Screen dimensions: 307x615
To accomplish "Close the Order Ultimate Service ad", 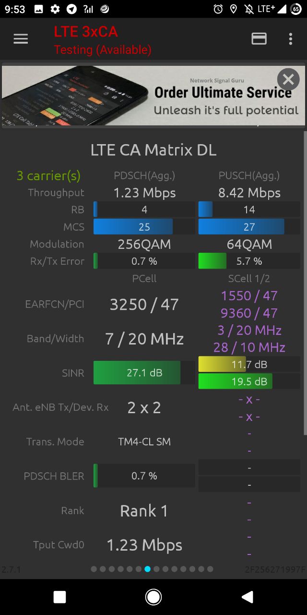I will click(288, 79).
